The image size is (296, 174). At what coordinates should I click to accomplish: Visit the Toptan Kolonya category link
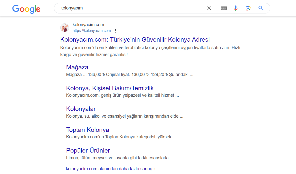pos(87,130)
